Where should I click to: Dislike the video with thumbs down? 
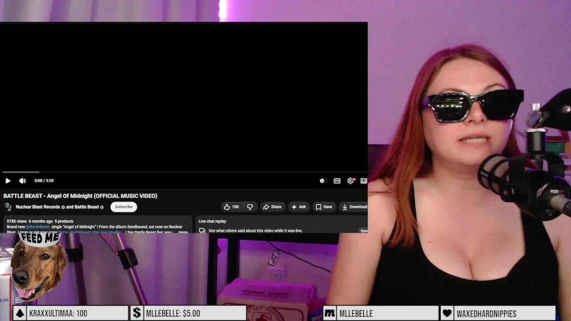[250, 207]
